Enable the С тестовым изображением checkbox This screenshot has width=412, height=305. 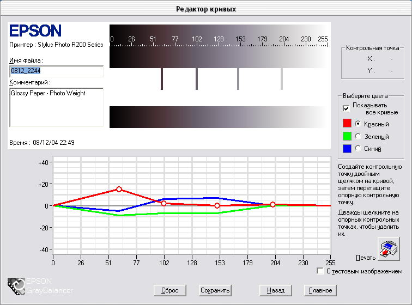point(320,271)
